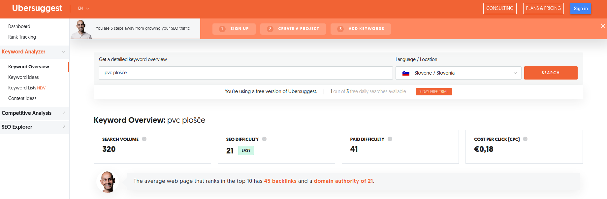Click the banner photo of Neil Patel
The image size is (607, 199).
[81, 29]
